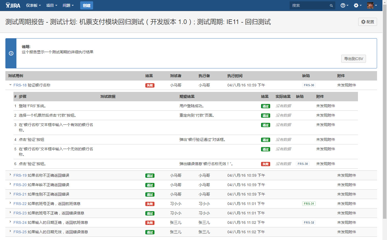Open the FRS-22 test case link

47,204
